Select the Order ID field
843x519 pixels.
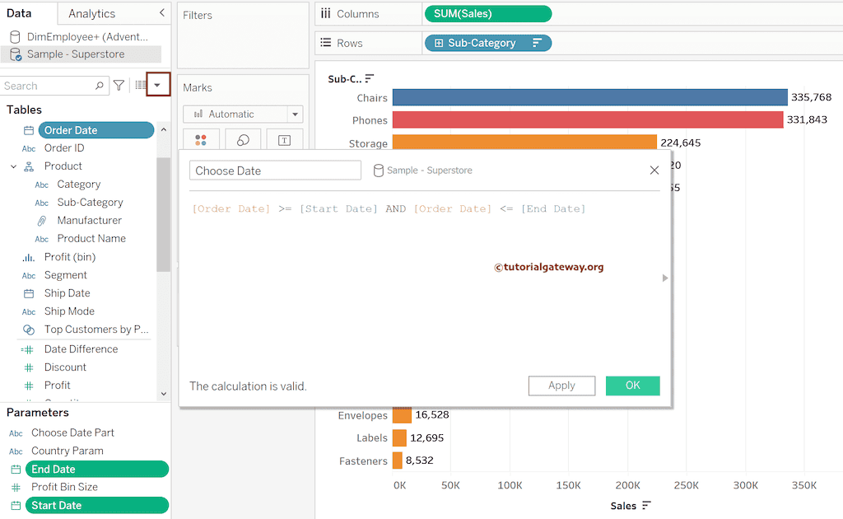pyautogui.click(x=64, y=148)
